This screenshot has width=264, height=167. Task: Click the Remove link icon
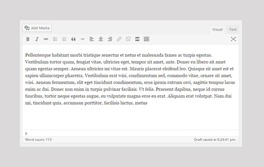click(x=128, y=39)
